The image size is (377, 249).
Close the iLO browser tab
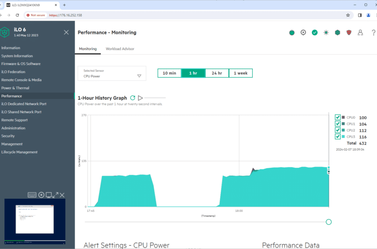click(56, 5)
